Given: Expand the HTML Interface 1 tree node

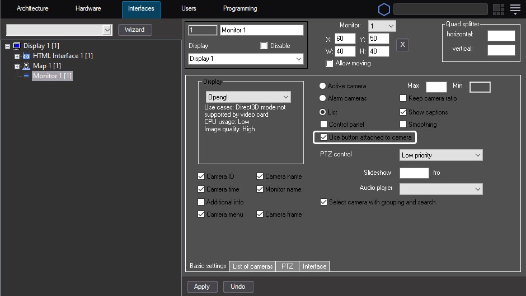Looking at the screenshot, I should point(17,56).
